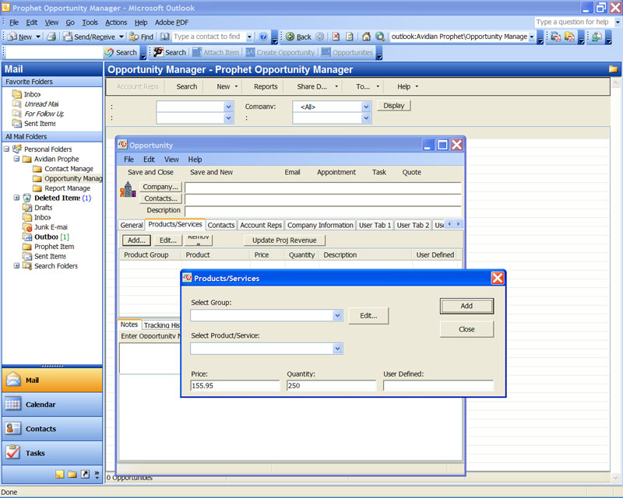Open the contact finder dropdown arrow
Viewport: 623px width, 498px height.
click(x=249, y=37)
